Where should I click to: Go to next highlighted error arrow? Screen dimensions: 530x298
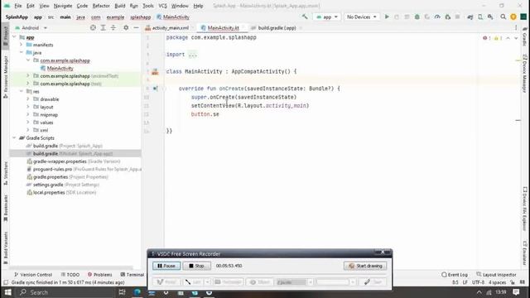coord(516,38)
